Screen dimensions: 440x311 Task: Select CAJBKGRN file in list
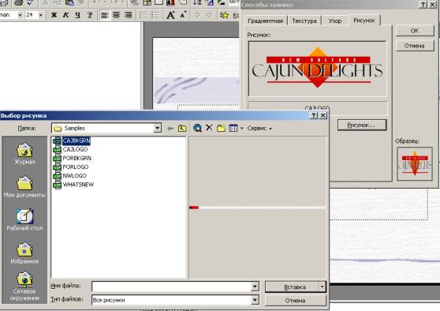point(72,141)
